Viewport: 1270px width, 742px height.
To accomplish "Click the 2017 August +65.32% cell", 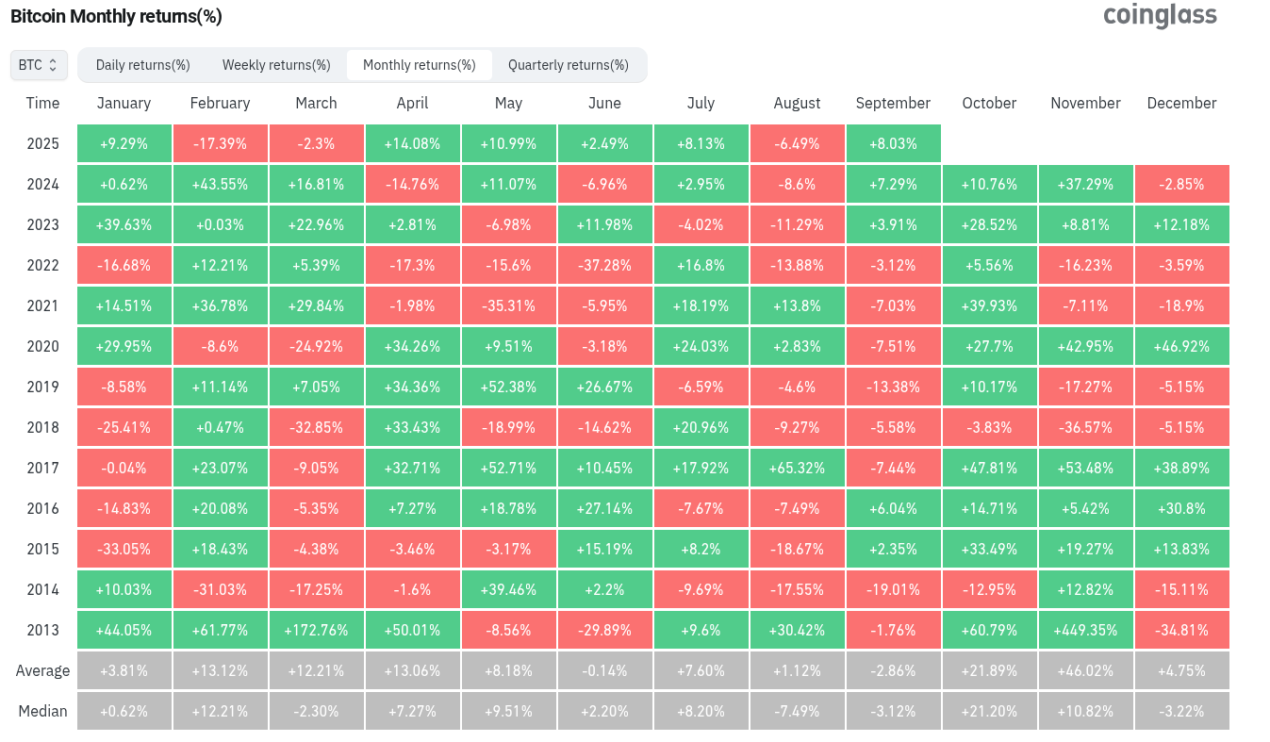I will [x=797, y=468].
